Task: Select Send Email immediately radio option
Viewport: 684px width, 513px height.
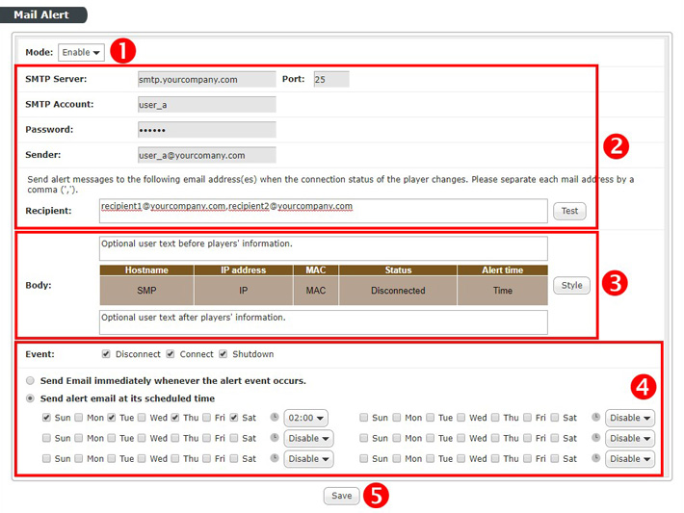Action: tap(30, 380)
